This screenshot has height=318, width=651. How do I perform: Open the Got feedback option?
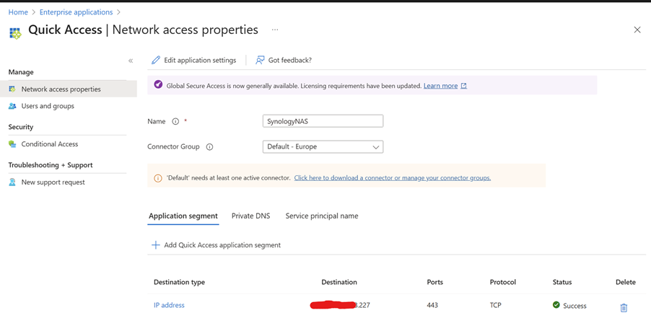click(x=284, y=61)
